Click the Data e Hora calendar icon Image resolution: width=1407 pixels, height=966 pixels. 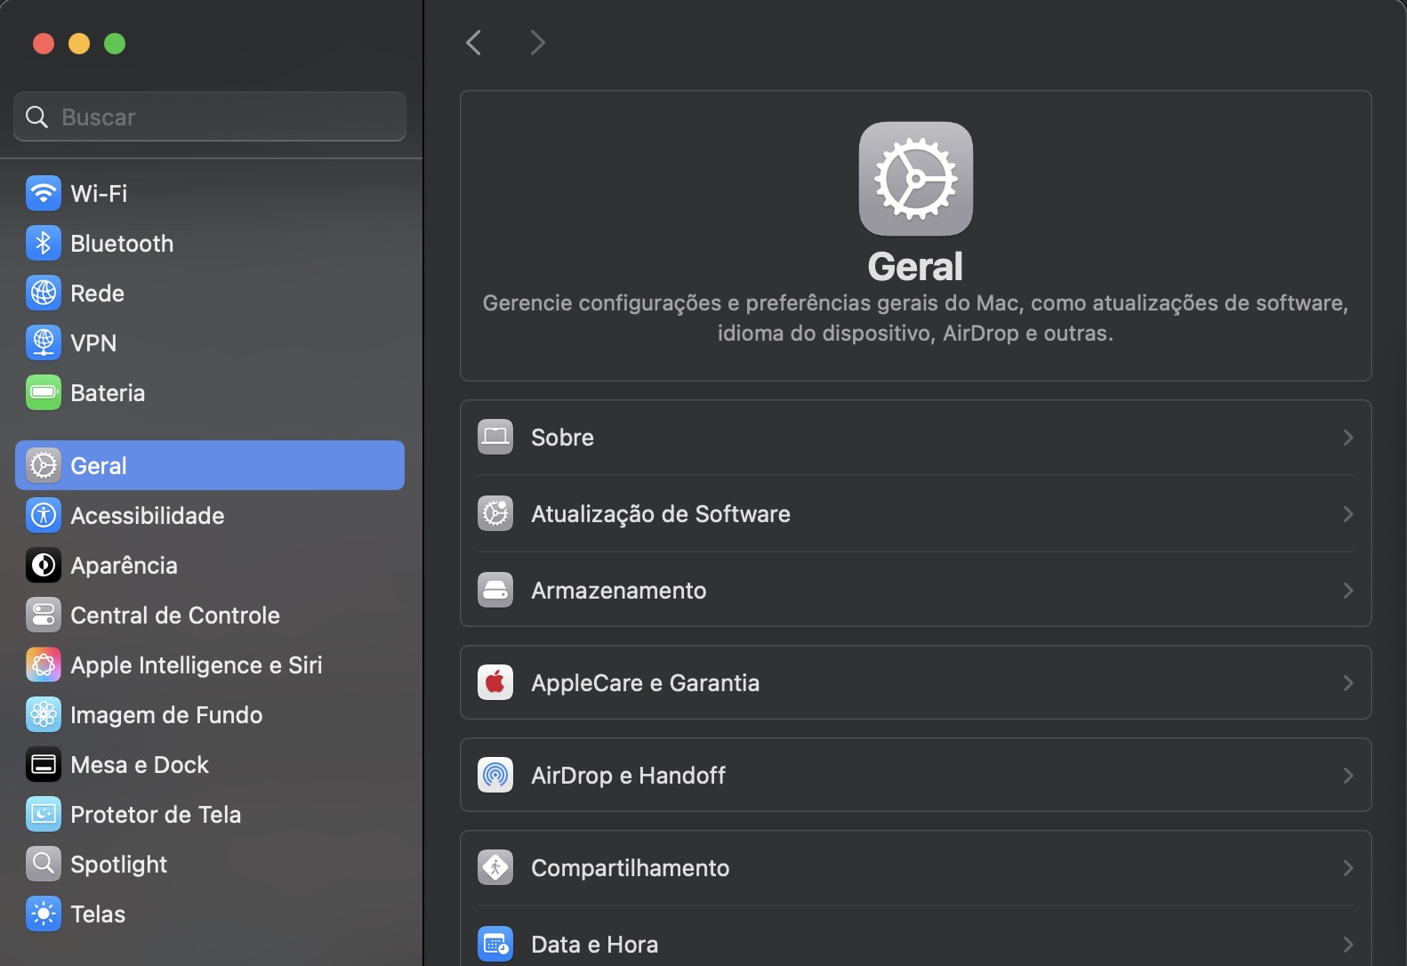(x=495, y=944)
